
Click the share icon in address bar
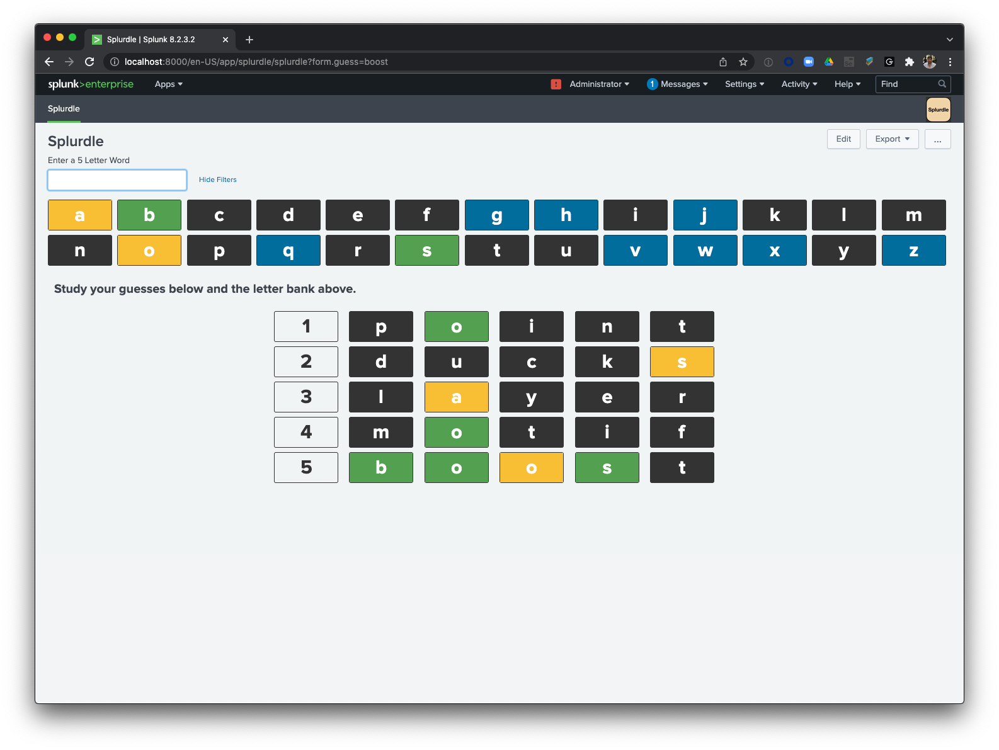tap(723, 62)
